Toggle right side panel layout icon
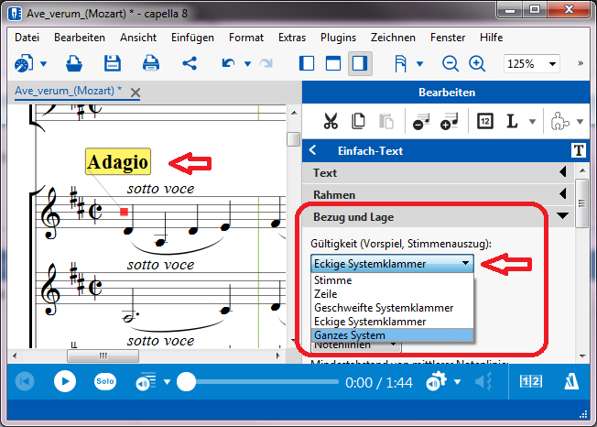Image resolution: width=597 pixels, height=427 pixels. coord(360,63)
